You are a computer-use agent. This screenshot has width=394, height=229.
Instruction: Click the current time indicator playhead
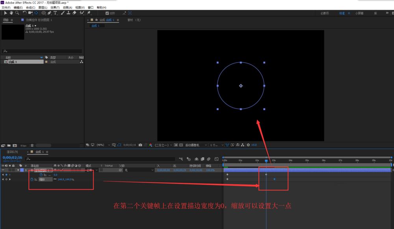tap(266, 161)
